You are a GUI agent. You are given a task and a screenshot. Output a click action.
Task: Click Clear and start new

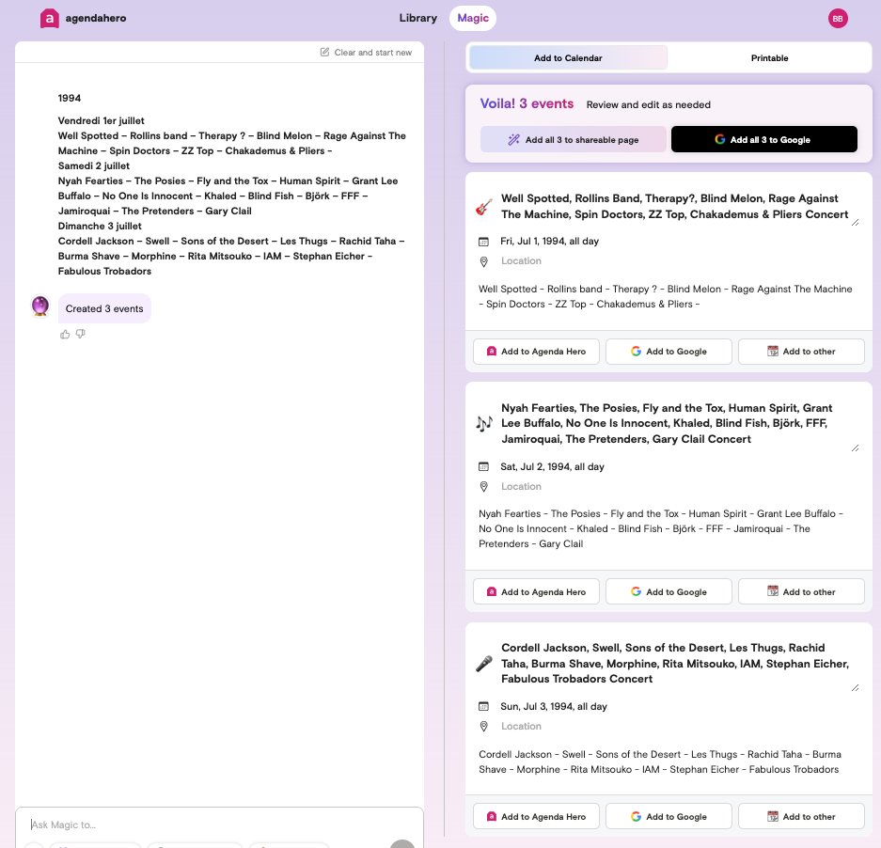coord(366,53)
